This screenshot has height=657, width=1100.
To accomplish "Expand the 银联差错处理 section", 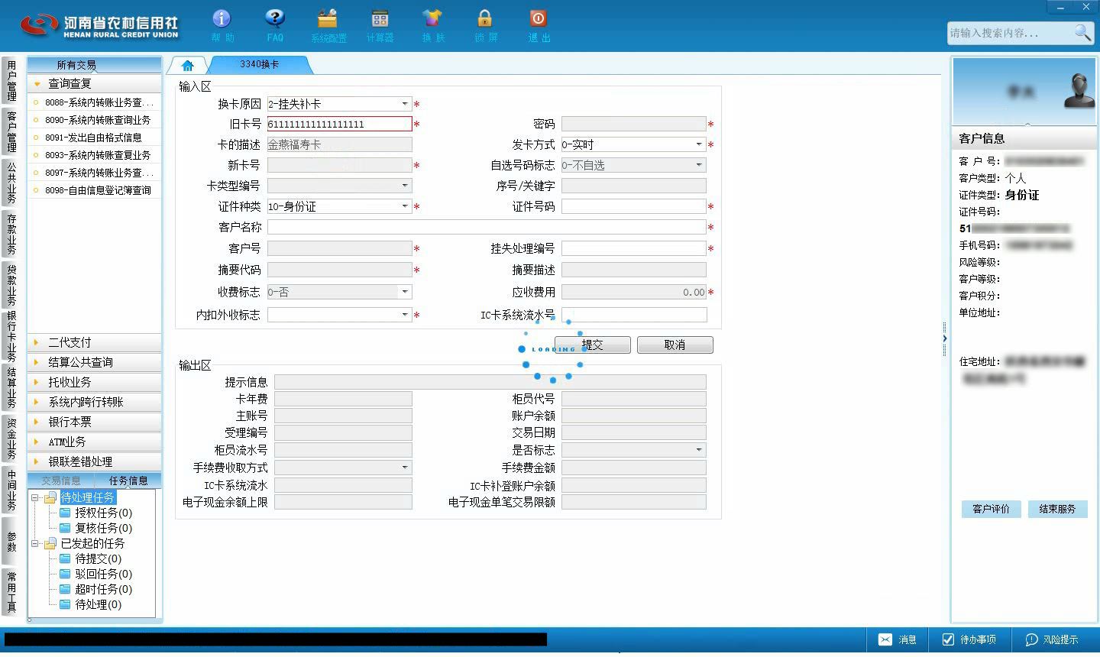I will (x=95, y=461).
